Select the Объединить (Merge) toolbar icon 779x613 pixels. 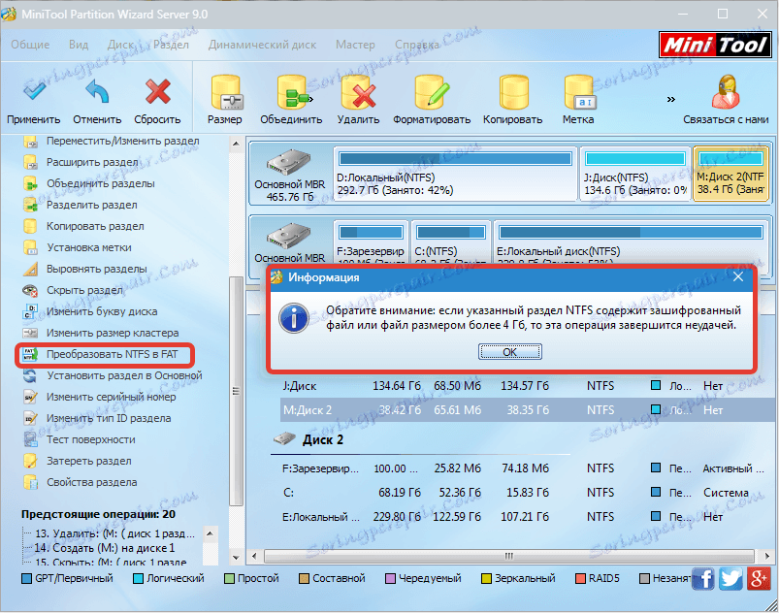293,92
